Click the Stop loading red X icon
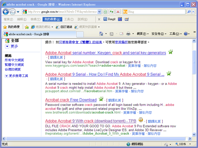Image resolution: width=198 pixels, height=148 pixels. pos(118,12)
